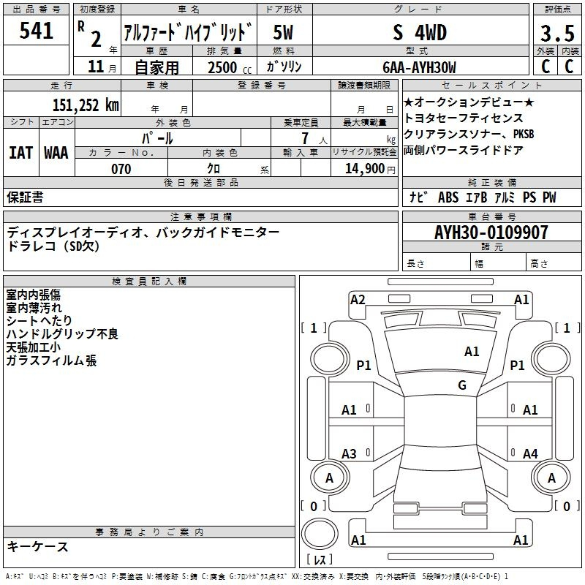Click the chassis number AYH30-0109907
The height and width of the screenshot is (585, 585).
click(x=491, y=233)
